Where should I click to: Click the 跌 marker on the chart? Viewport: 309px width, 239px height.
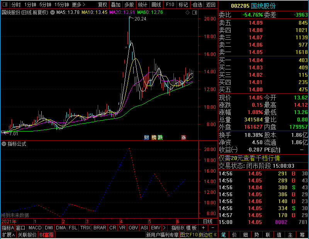pyautogui.click(x=160, y=137)
